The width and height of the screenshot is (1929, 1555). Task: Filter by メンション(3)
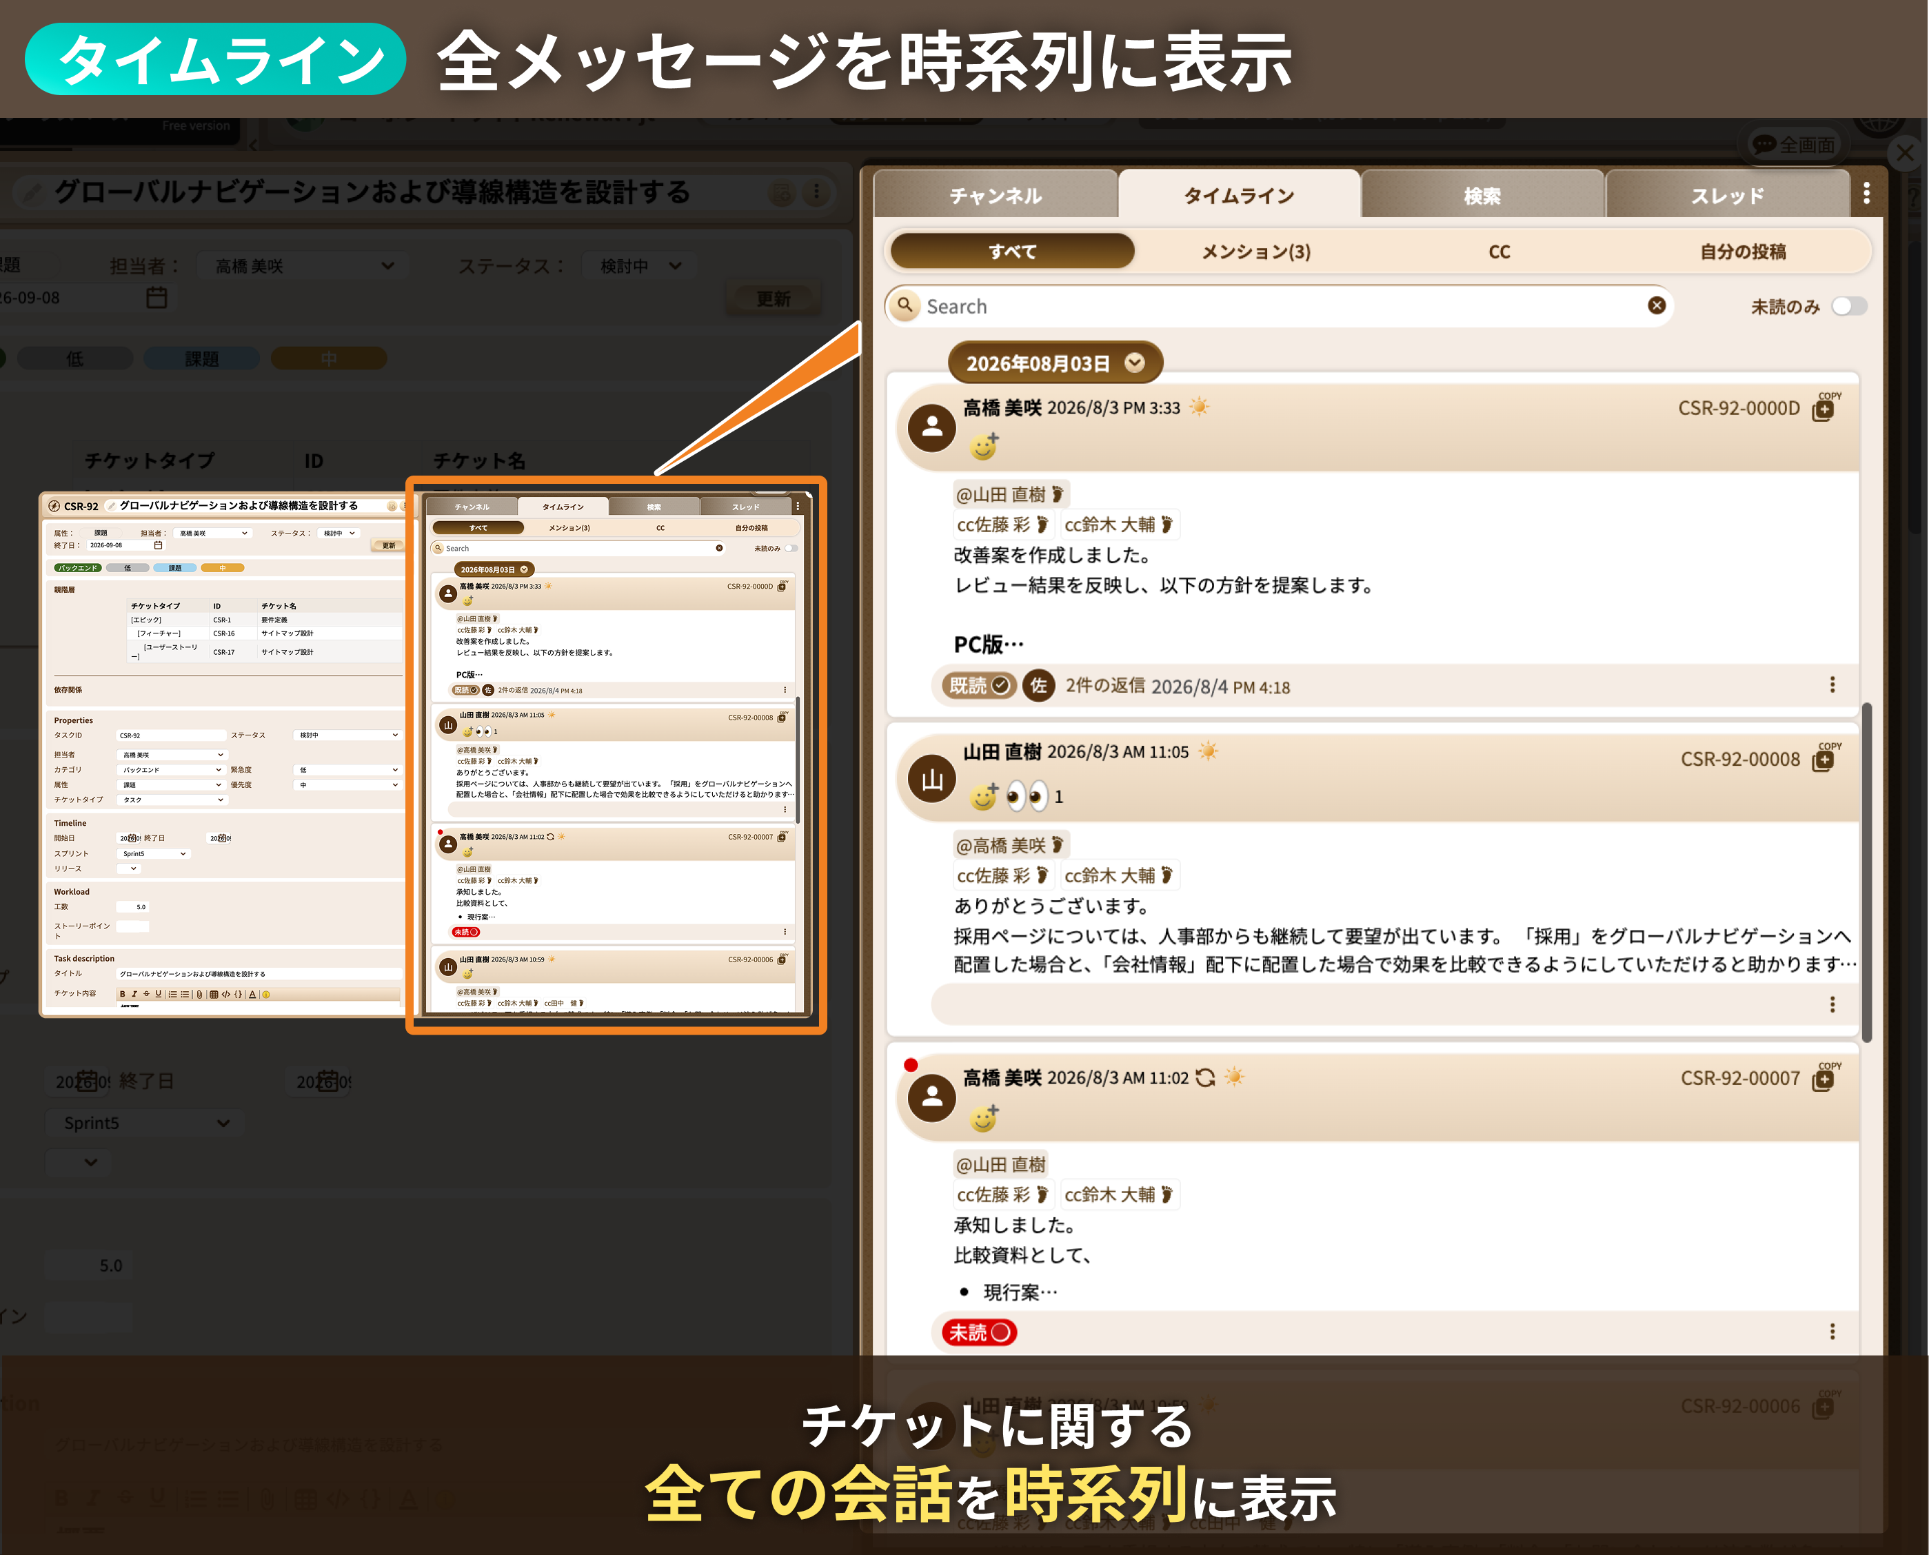(1255, 252)
